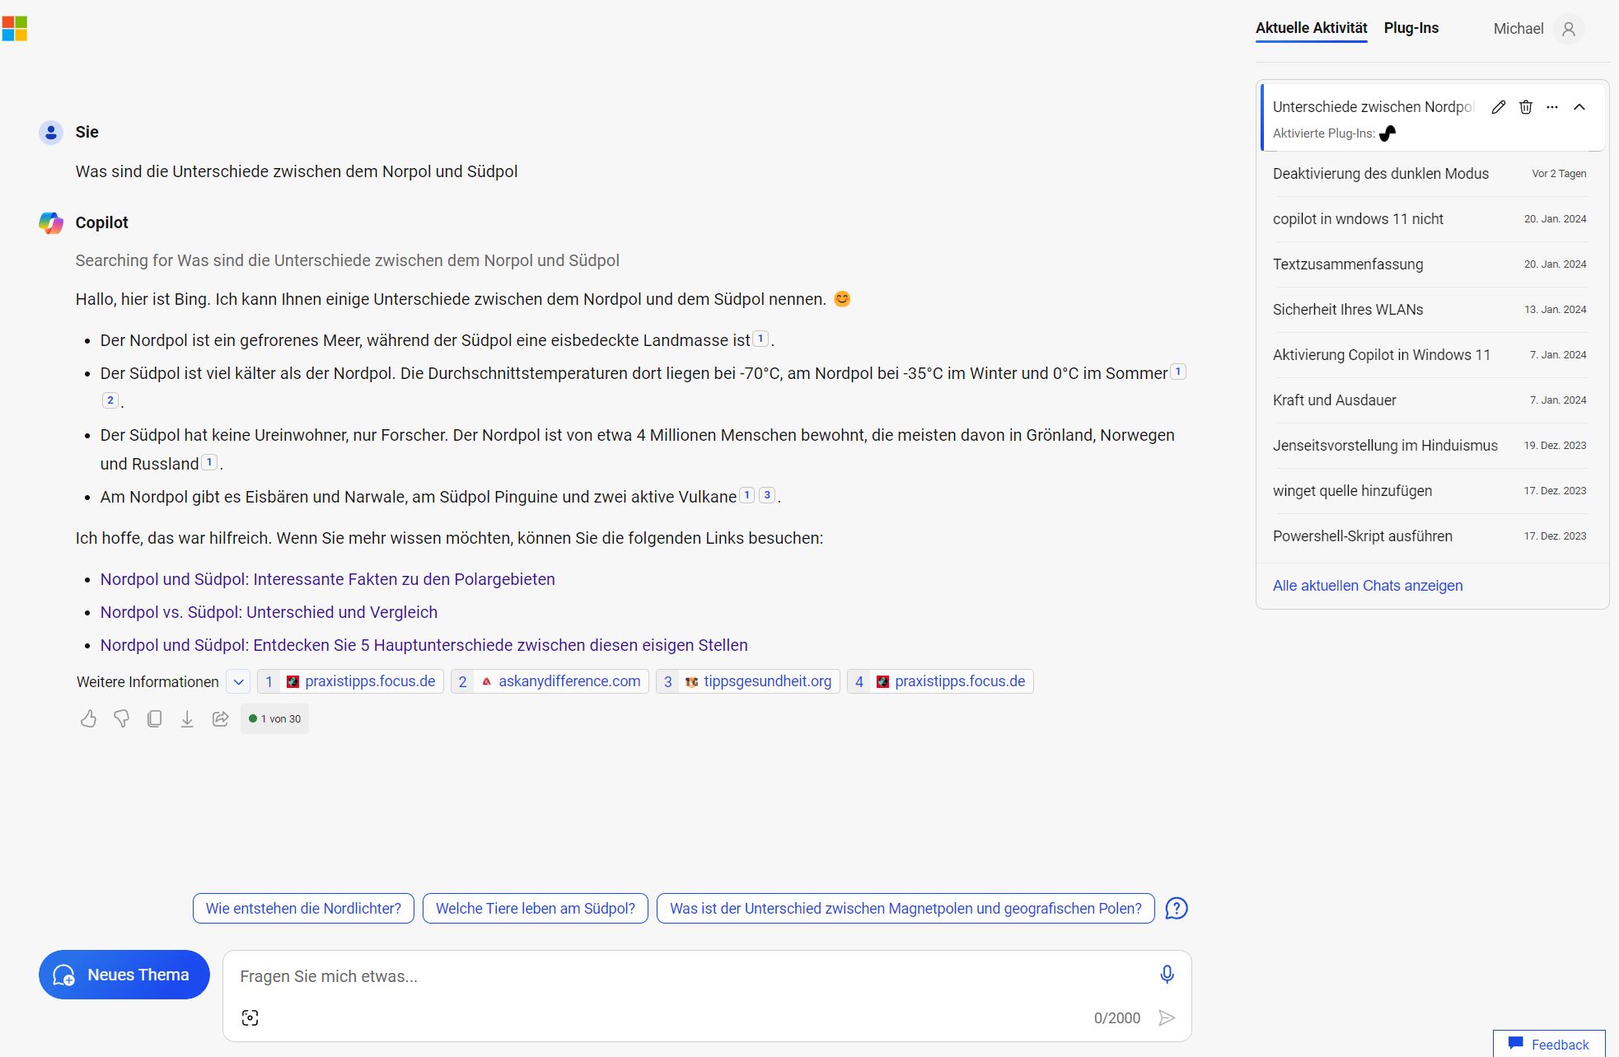The height and width of the screenshot is (1057, 1619).
Task: Copy the Copilot response
Action: point(154,719)
